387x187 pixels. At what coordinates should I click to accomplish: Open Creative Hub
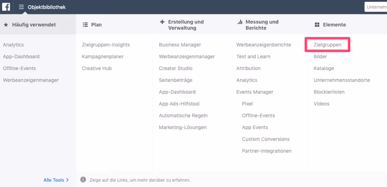97,68
